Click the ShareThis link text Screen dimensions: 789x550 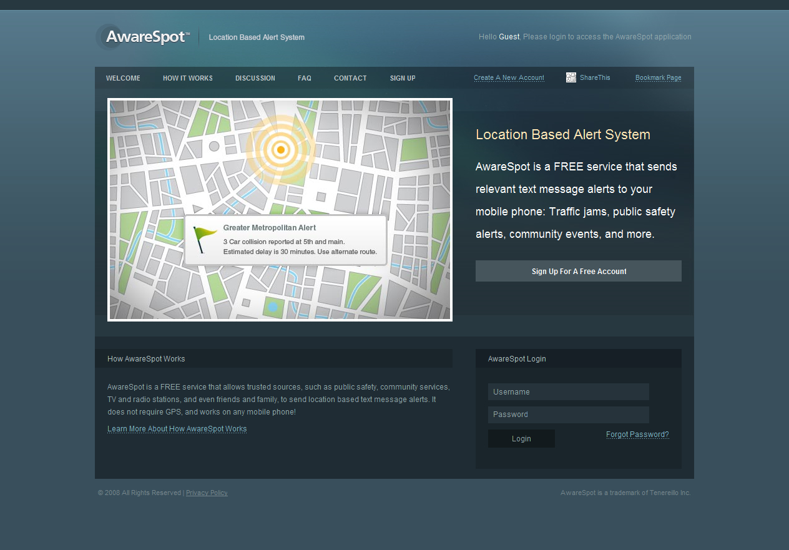point(595,77)
